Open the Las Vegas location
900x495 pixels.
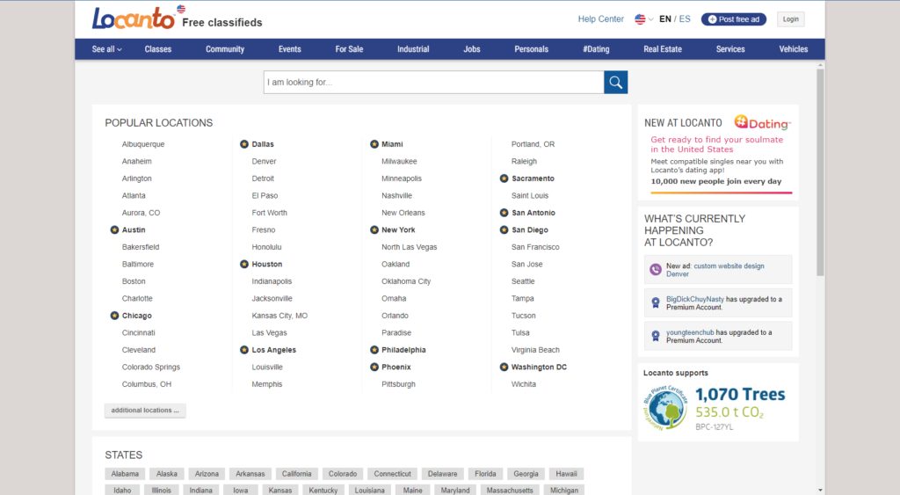pos(269,332)
